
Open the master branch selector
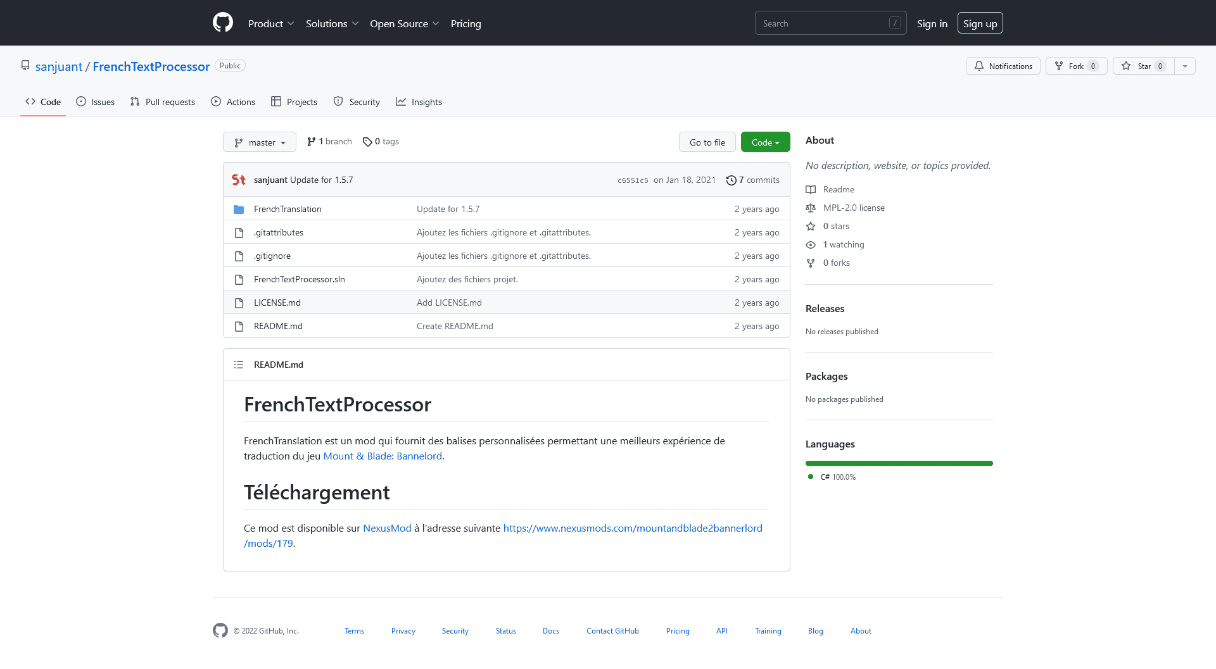tap(260, 142)
